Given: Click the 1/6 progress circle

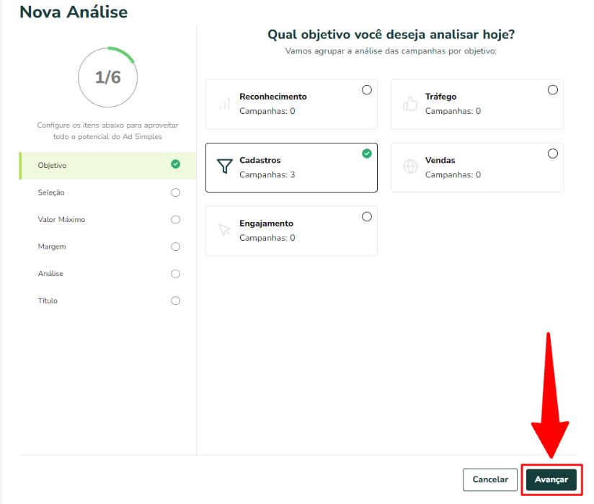Looking at the screenshot, I should [108, 77].
